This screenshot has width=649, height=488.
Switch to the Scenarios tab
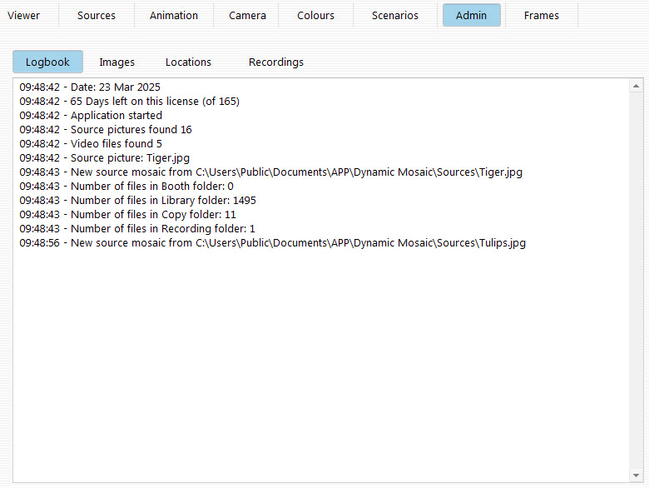coord(395,15)
